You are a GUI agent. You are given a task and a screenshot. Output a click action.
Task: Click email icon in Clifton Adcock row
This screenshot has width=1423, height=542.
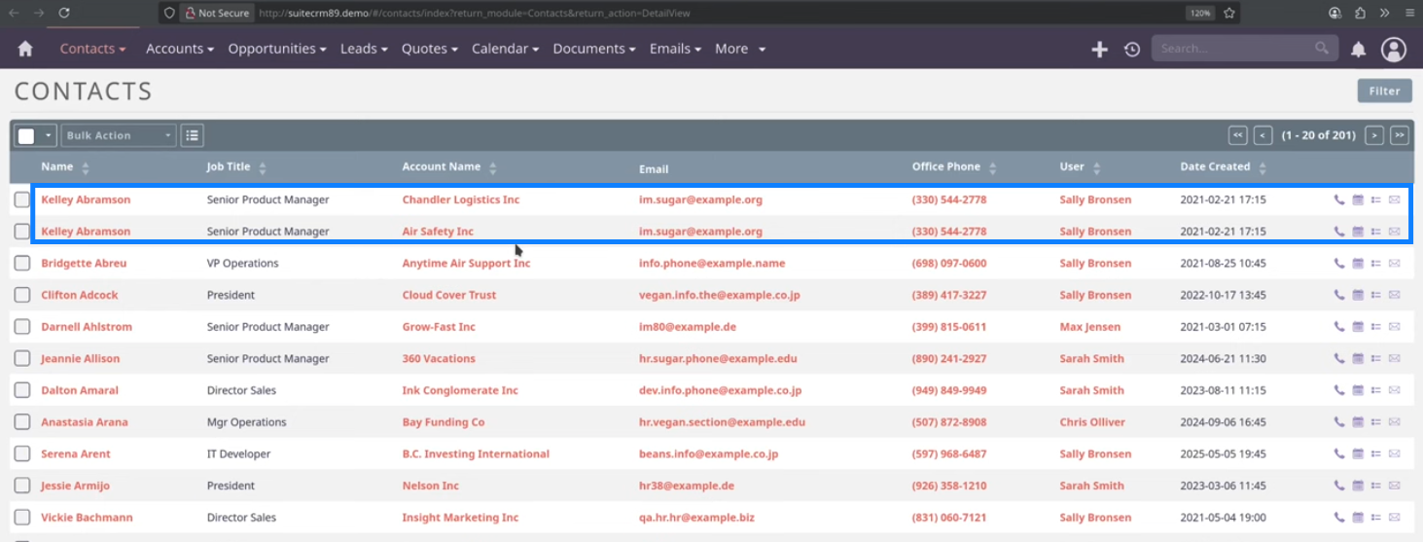pyautogui.click(x=1394, y=295)
